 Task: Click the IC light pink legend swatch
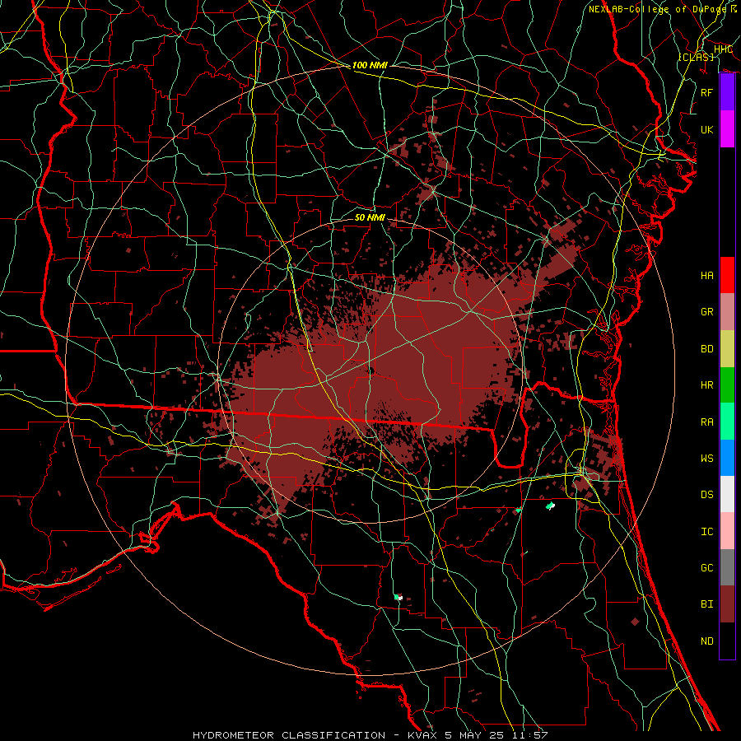727,531
